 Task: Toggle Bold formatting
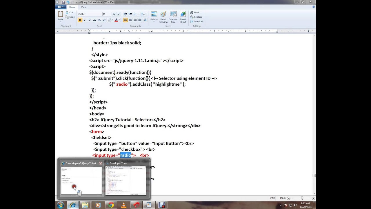[80, 20]
